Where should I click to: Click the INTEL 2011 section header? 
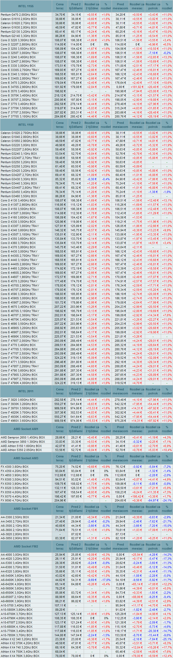point(26,391)
